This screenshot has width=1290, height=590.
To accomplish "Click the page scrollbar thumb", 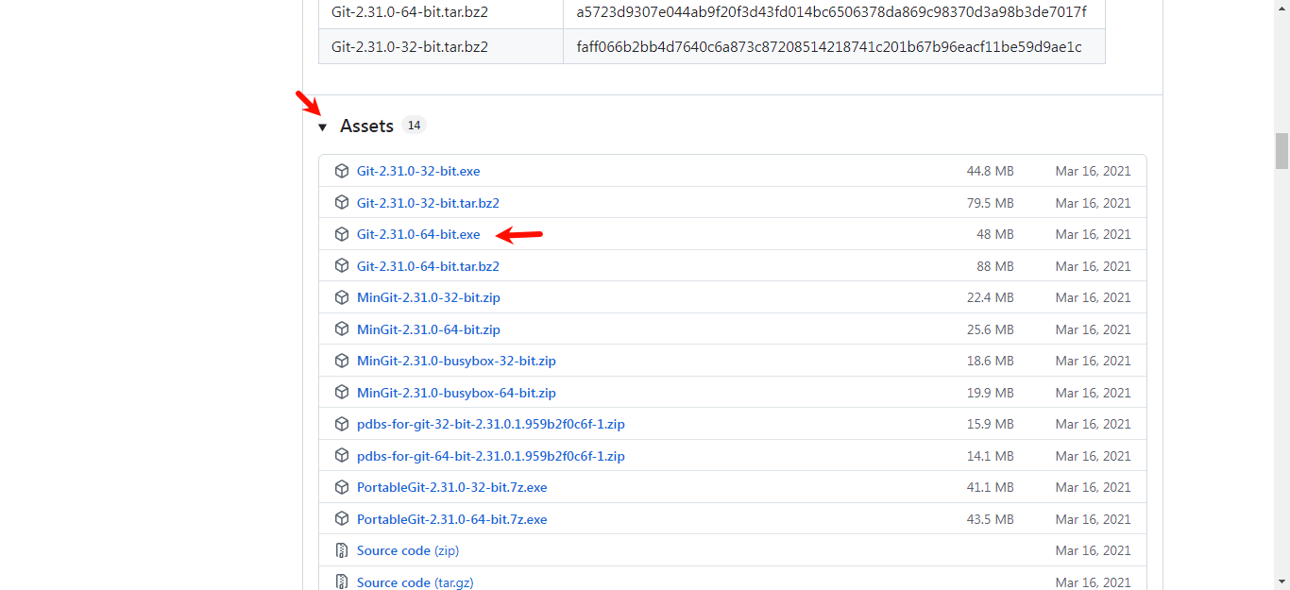I will point(1282,150).
